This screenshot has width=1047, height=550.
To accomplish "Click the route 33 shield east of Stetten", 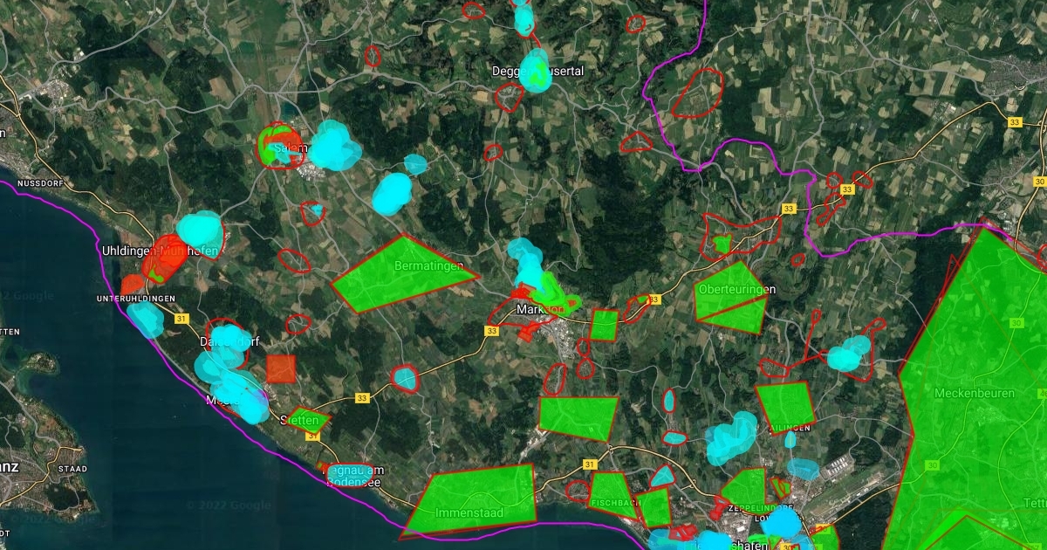I will [x=363, y=398].
